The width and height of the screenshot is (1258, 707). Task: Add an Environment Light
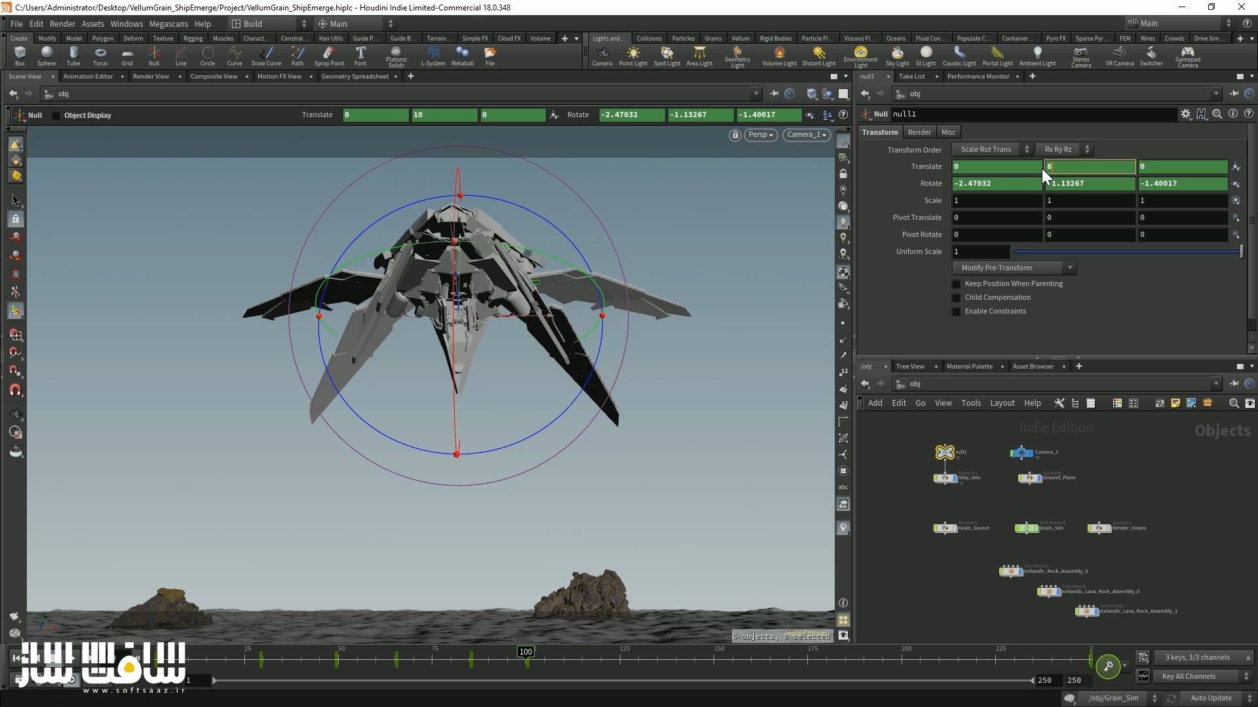(x=861, y=57)
